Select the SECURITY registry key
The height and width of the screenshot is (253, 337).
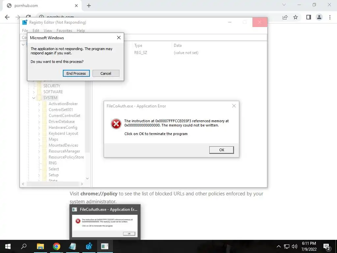coord(52,86)
